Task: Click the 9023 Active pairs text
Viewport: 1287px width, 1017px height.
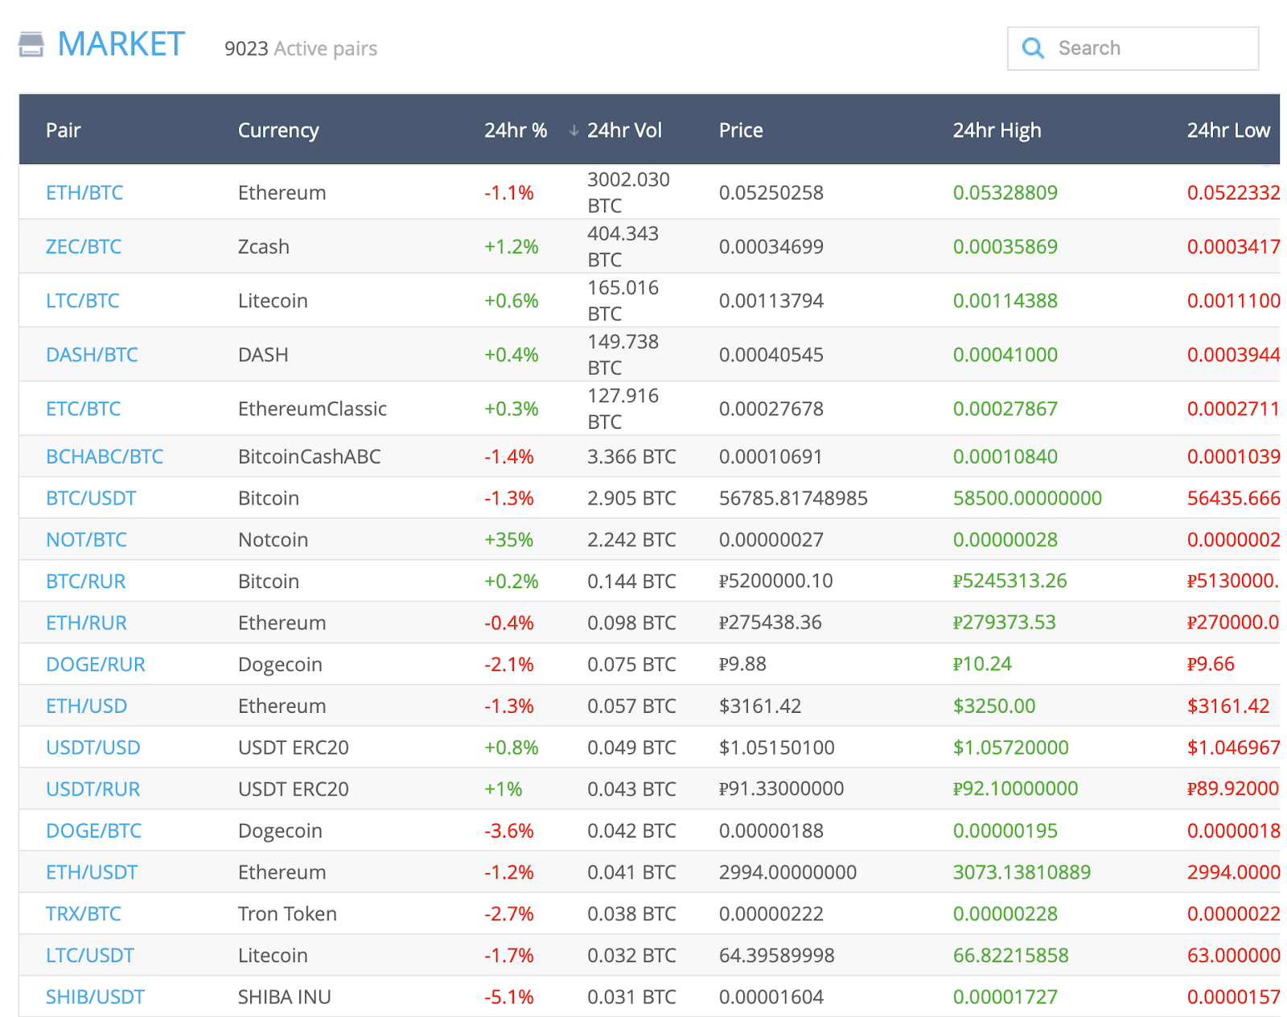Action: [x=301, y=48]
